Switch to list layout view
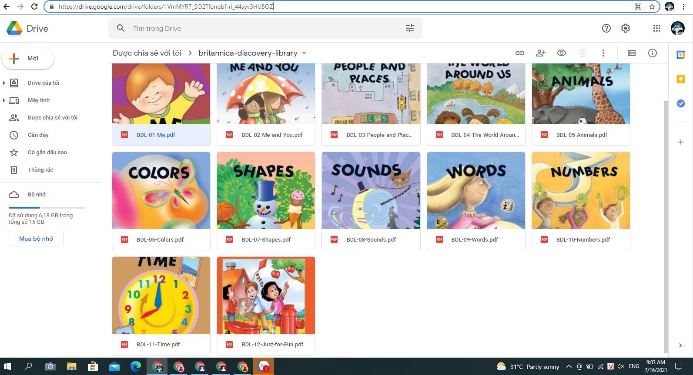The image size is (693, 375). 631,53
